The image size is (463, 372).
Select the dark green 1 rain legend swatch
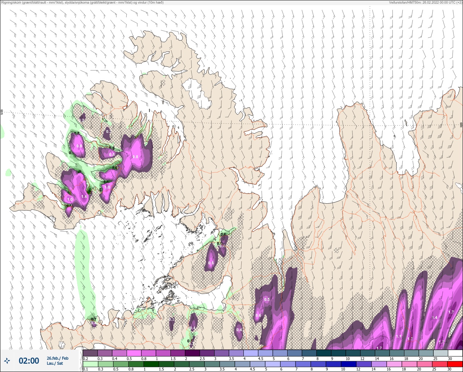coord(150,364)
